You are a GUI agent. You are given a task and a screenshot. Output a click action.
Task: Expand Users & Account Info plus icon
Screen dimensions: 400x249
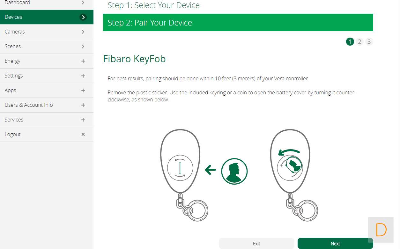tap(83, 105)
